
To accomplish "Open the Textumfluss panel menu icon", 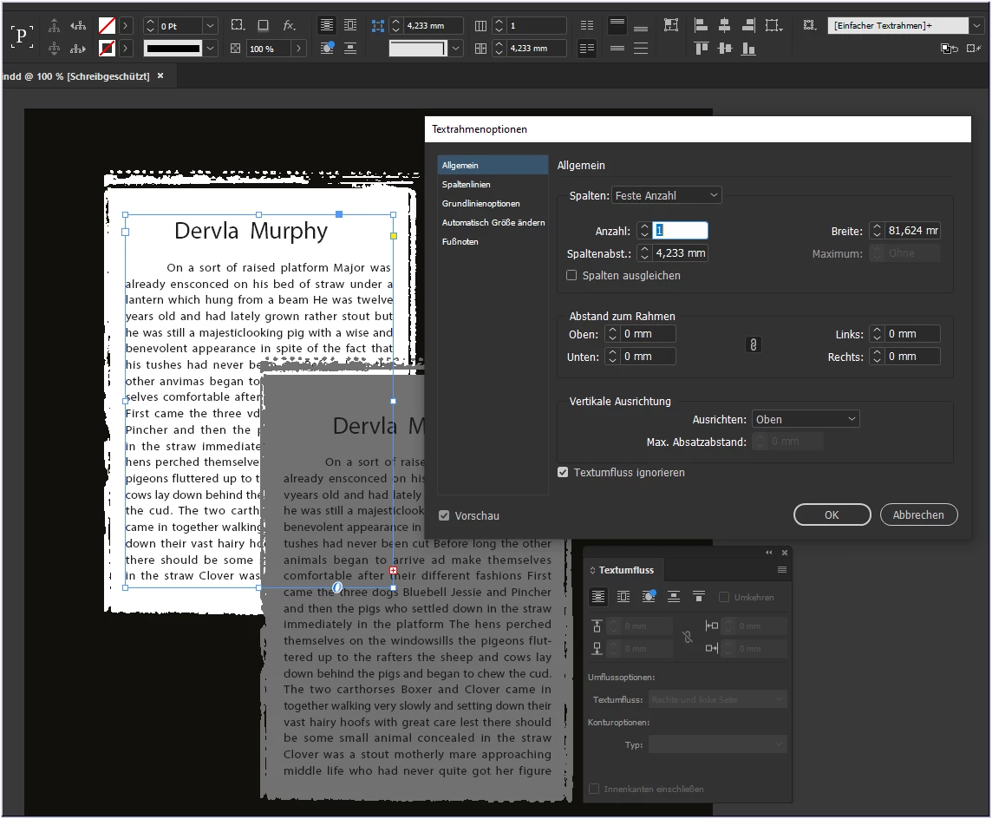I will point(782,570).
